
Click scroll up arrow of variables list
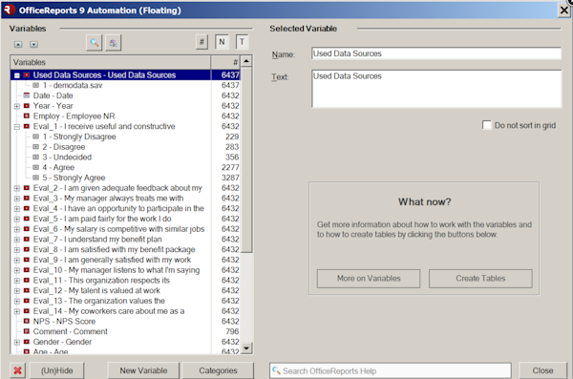pos(246,61)
